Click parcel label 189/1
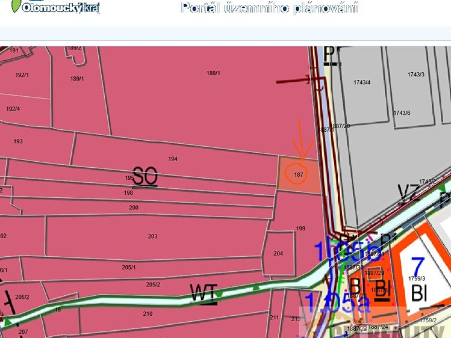 click(77, 79)
